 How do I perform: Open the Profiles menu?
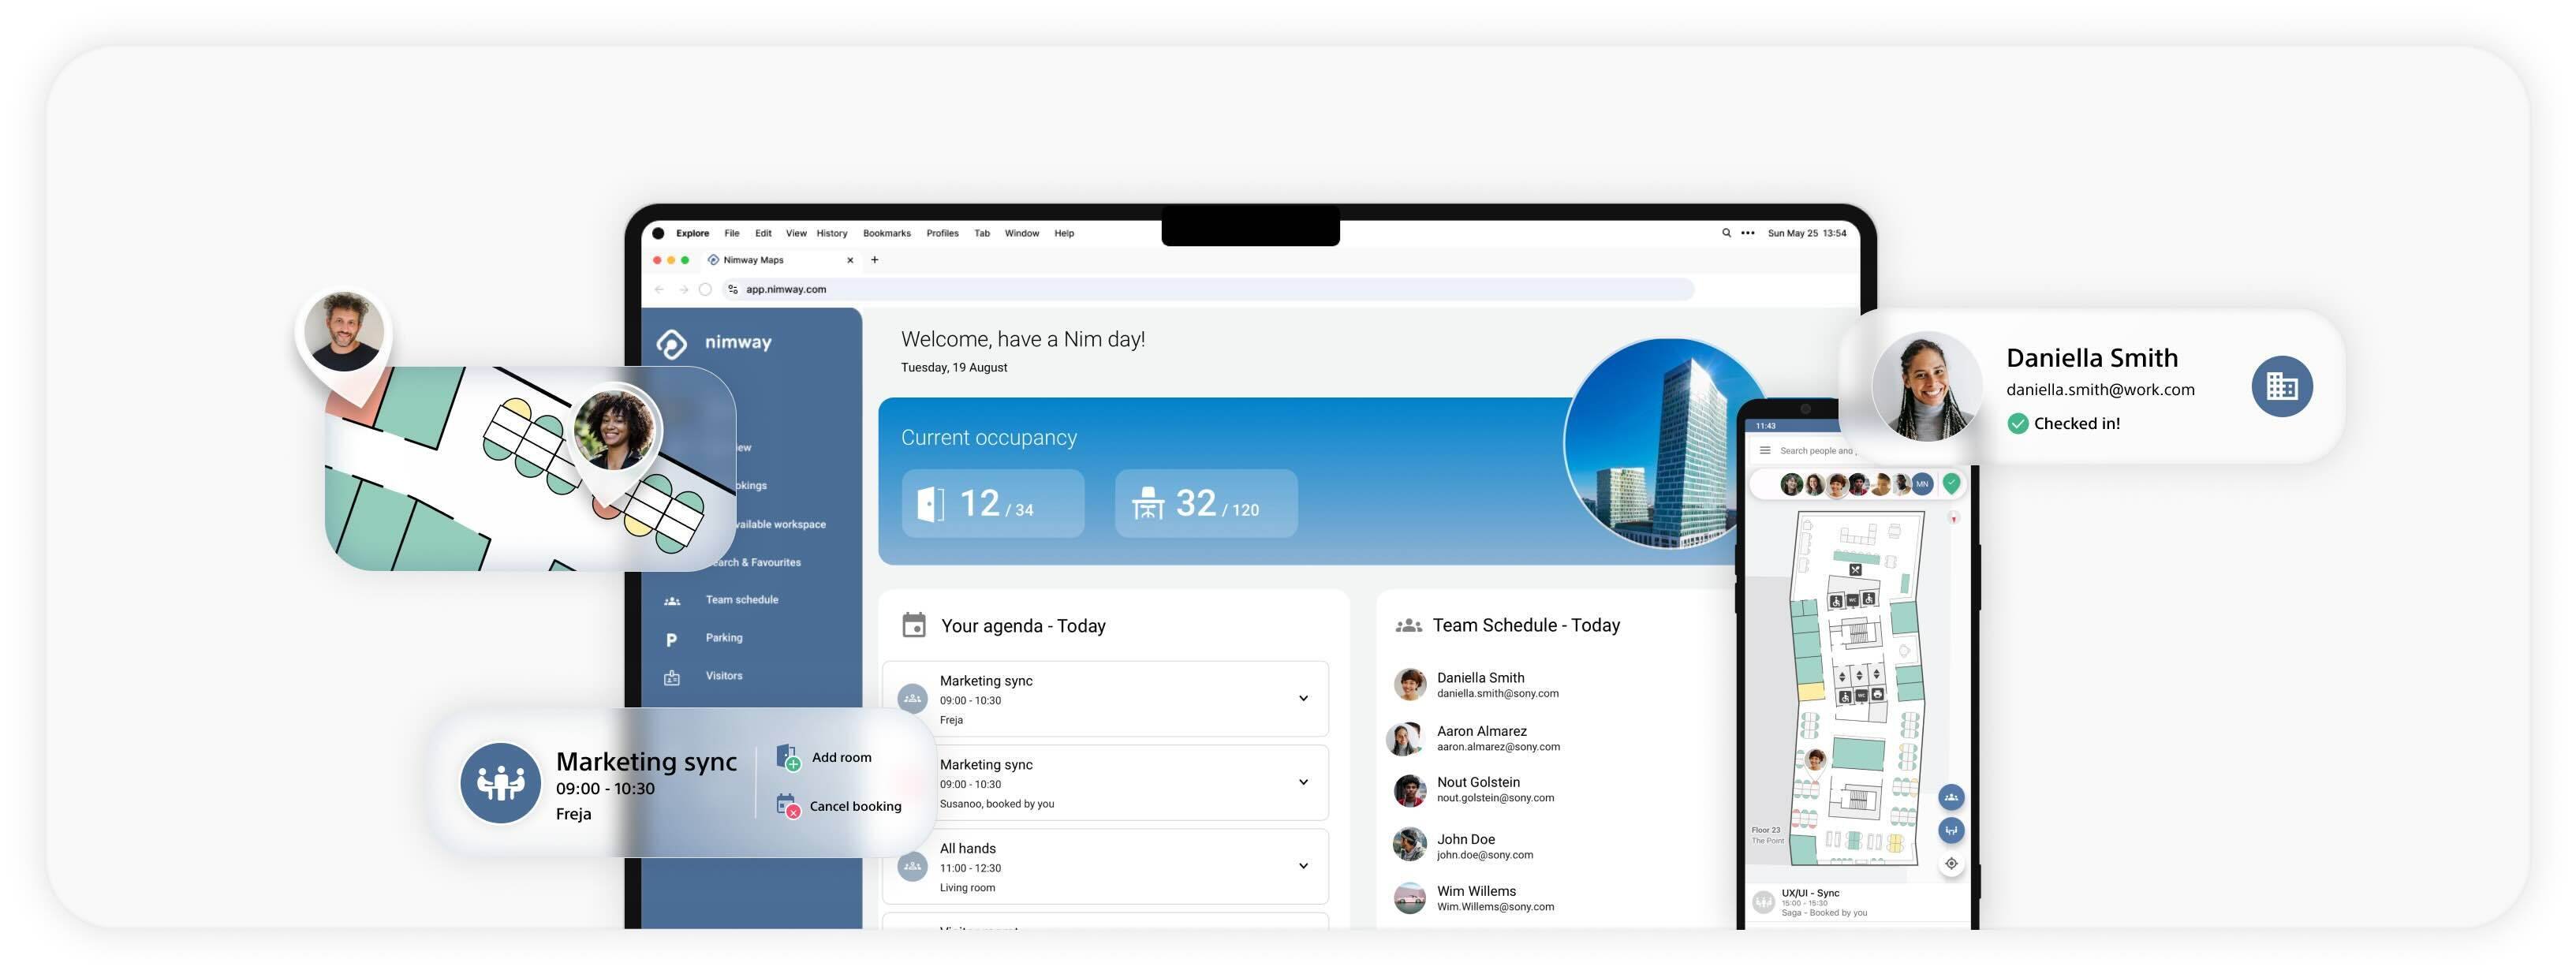942,234
